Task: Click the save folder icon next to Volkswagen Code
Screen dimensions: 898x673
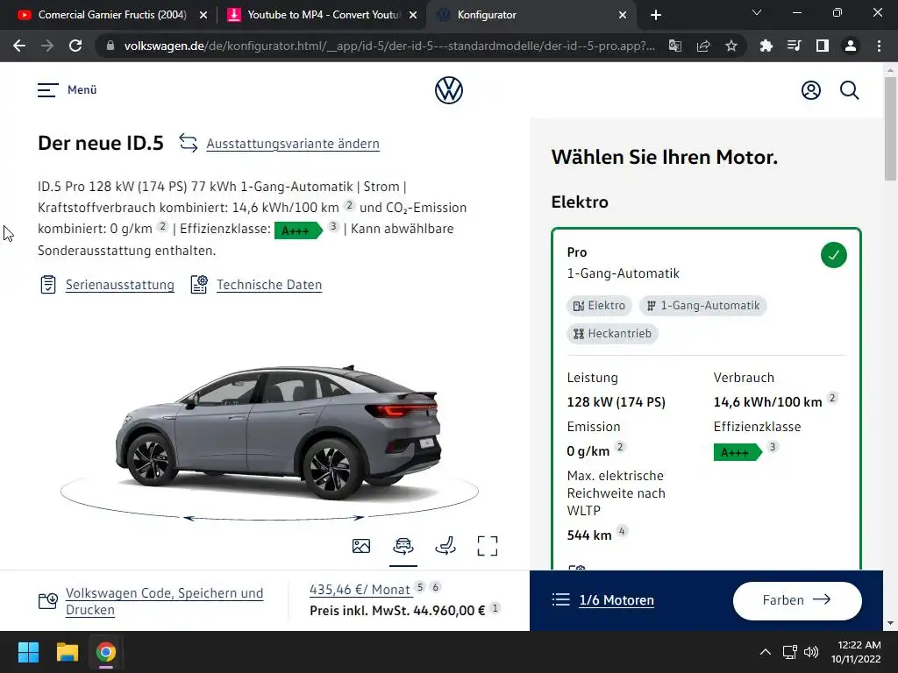Action: click(48, 601)
